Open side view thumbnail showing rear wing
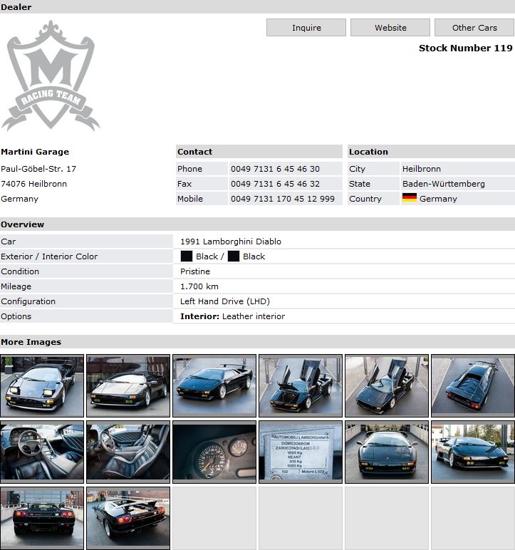 (214, 385)
